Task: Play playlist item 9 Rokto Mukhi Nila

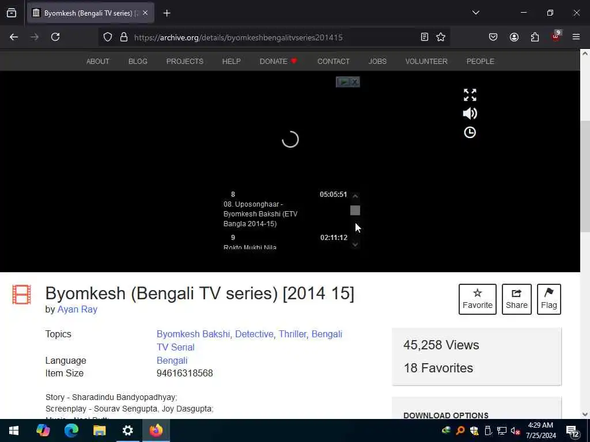Action: click(285, 242)
